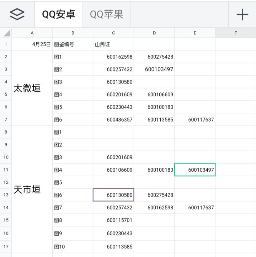
Task: Select column A header
Action: click(32, 33)
